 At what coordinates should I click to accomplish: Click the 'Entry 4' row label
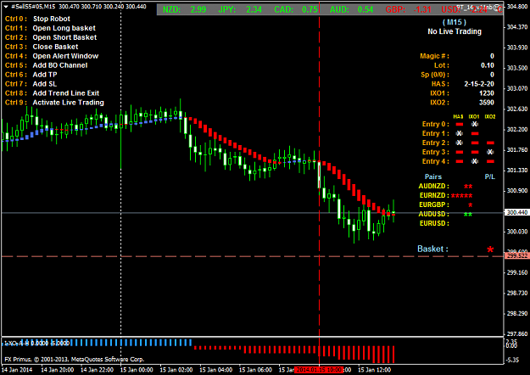[435, 162]
